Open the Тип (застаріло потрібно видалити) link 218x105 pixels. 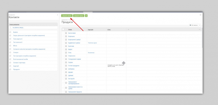click(x=25, y=56)
